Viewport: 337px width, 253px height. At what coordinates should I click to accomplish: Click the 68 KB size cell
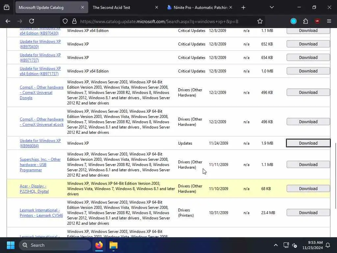tap(266, 189)
